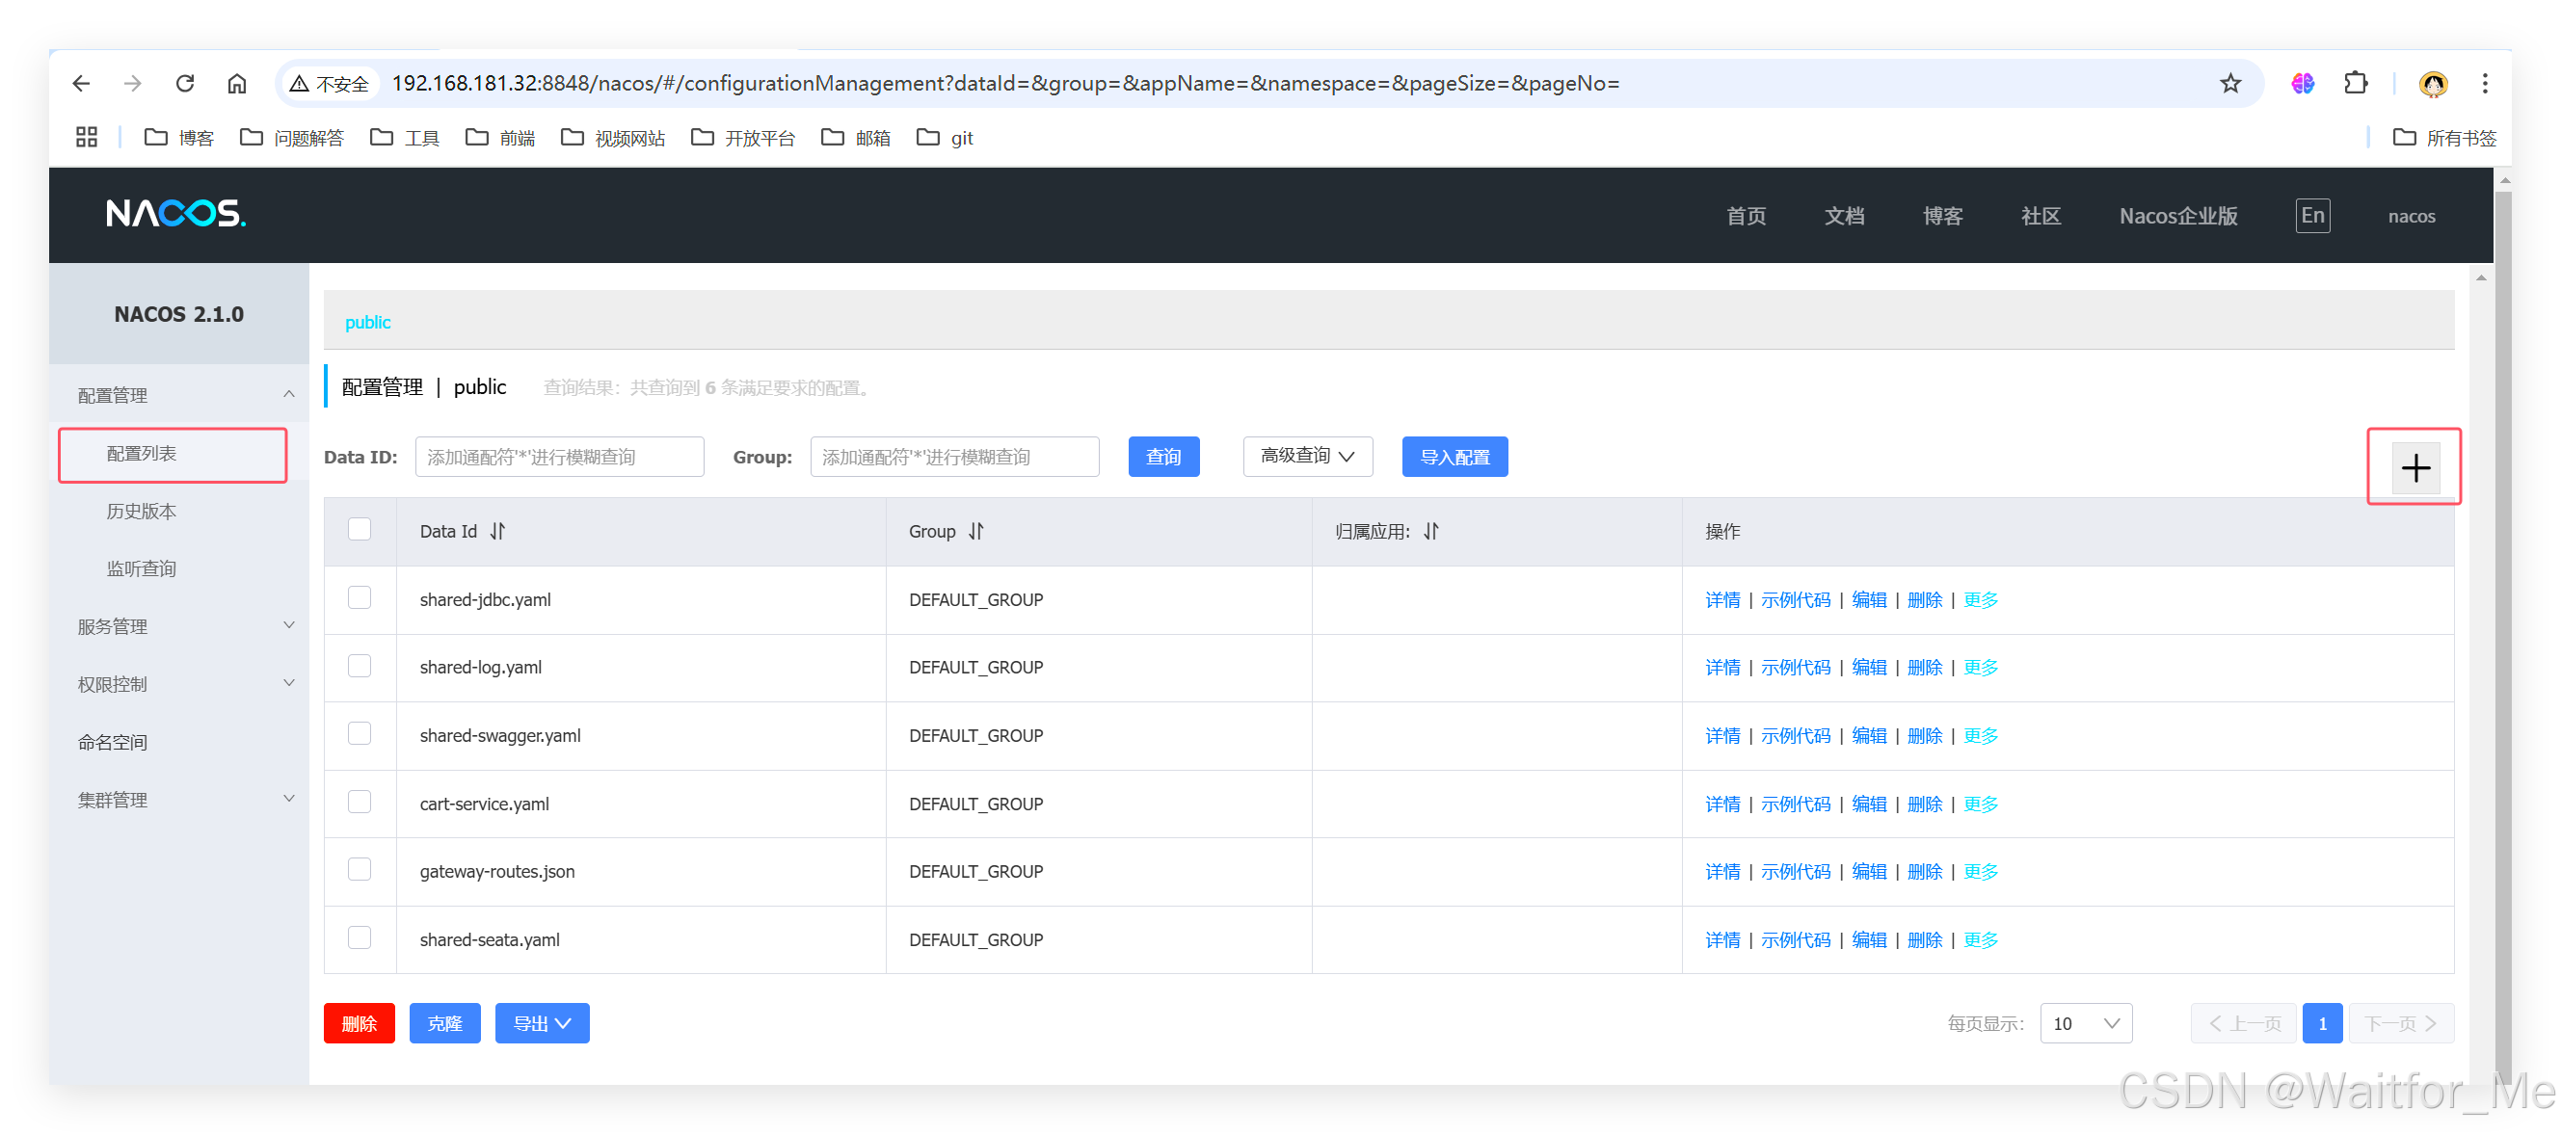Sort by Data Id column arrows
Screen dimensions: 2561x1134
coord(497,531)
